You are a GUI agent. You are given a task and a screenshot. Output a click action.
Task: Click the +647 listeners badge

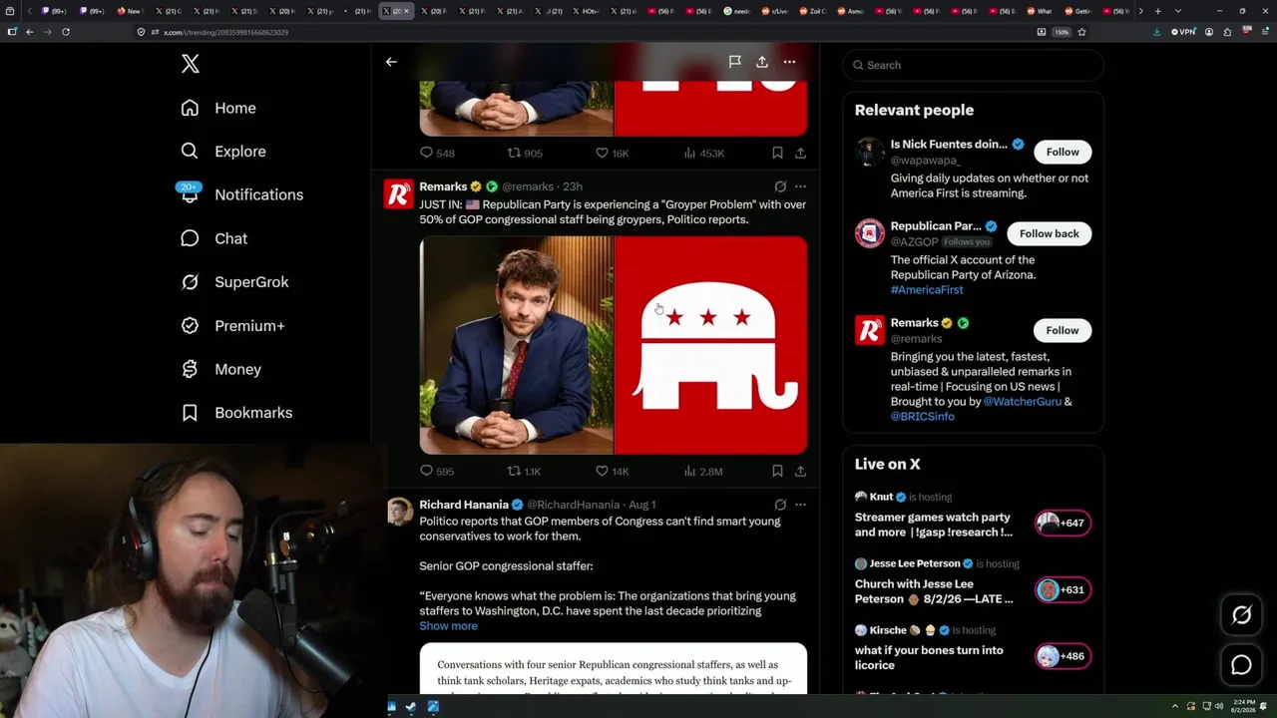(1063, 523)
